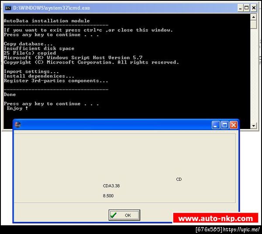This screenshot has width=262, height=234.
Task: Click the 'Import settings...' line
Action: pyautogui.click(x=31, y=71)
